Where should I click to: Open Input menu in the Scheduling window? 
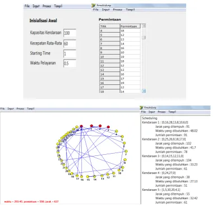pyautogui.click(x=152, y=112)
